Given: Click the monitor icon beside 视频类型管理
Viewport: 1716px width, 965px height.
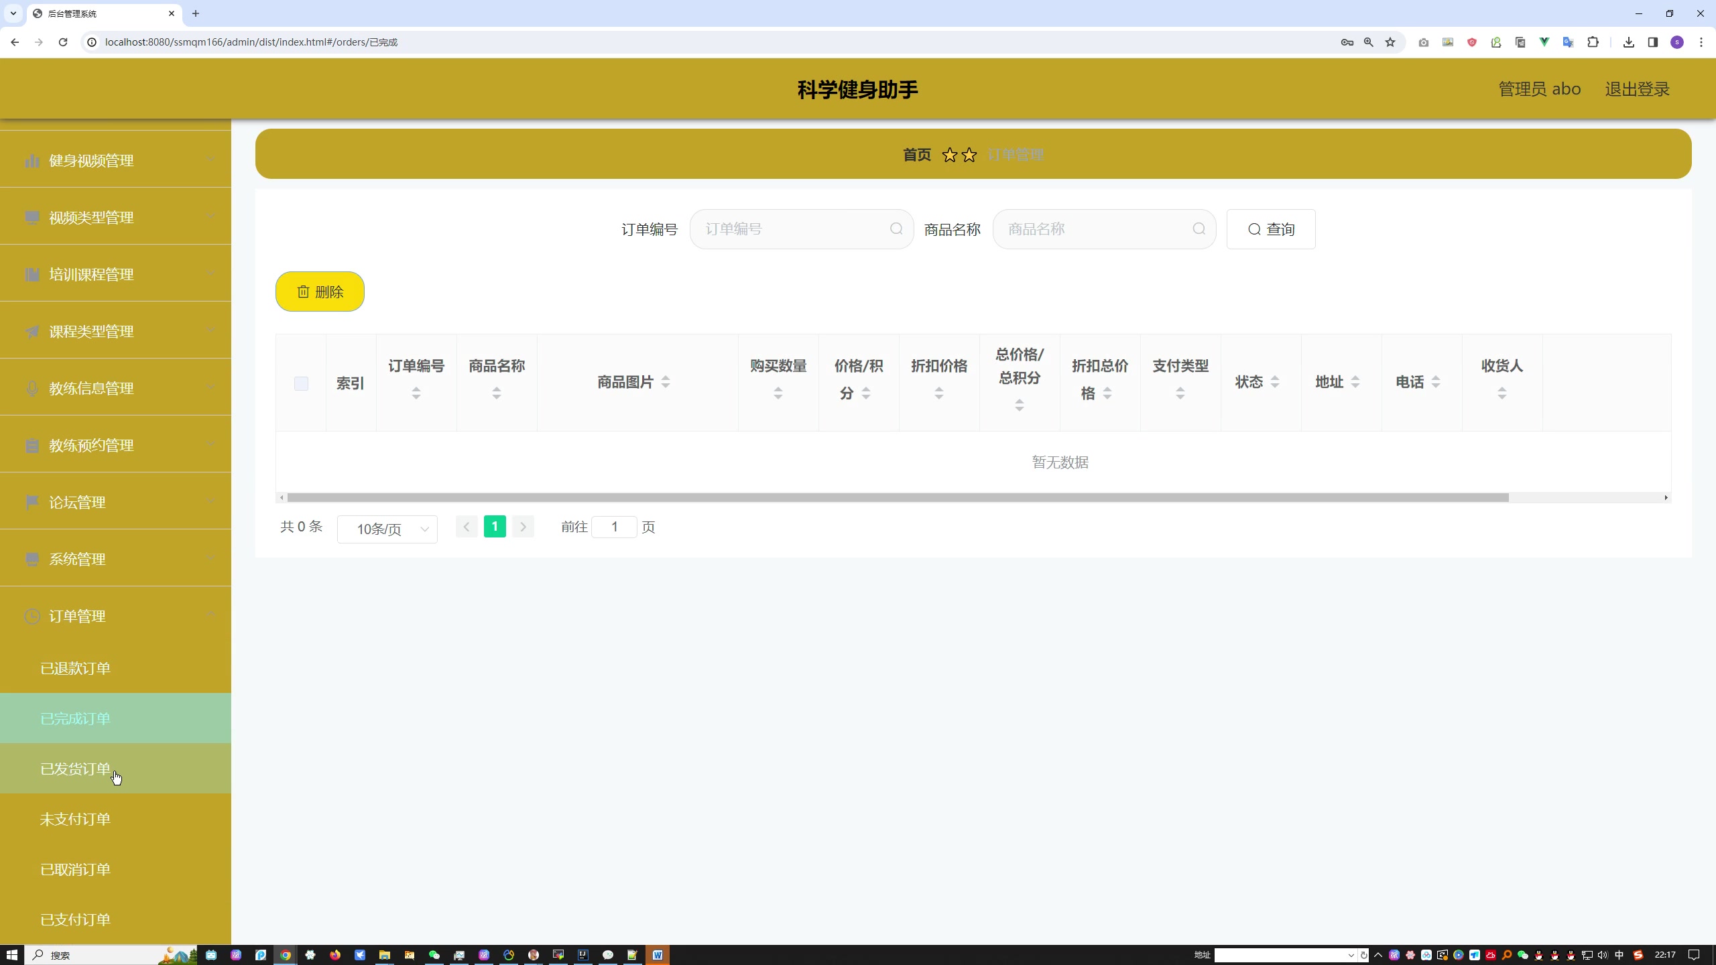Looking at the screenshot, I should 32,218.
